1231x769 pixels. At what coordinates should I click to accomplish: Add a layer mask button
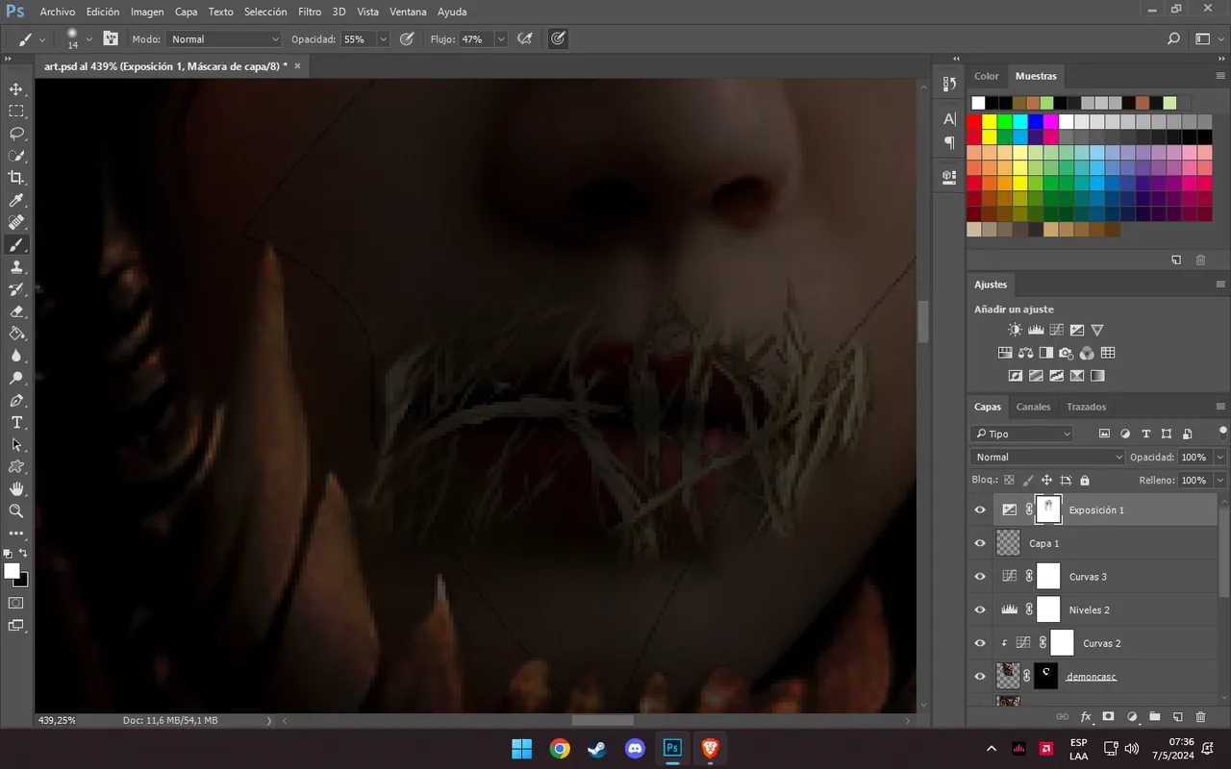(x=1108, y=717)
